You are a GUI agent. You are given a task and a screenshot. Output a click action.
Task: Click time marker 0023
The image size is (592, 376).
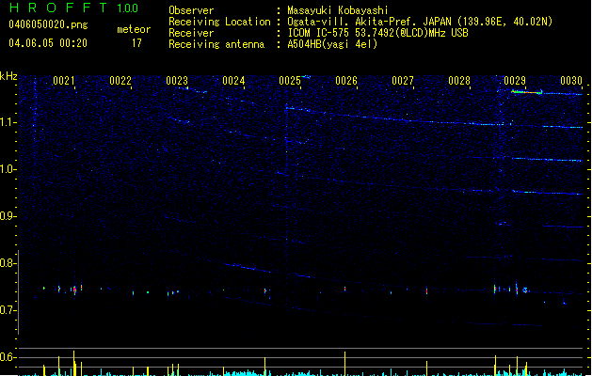tap(177, 81)
